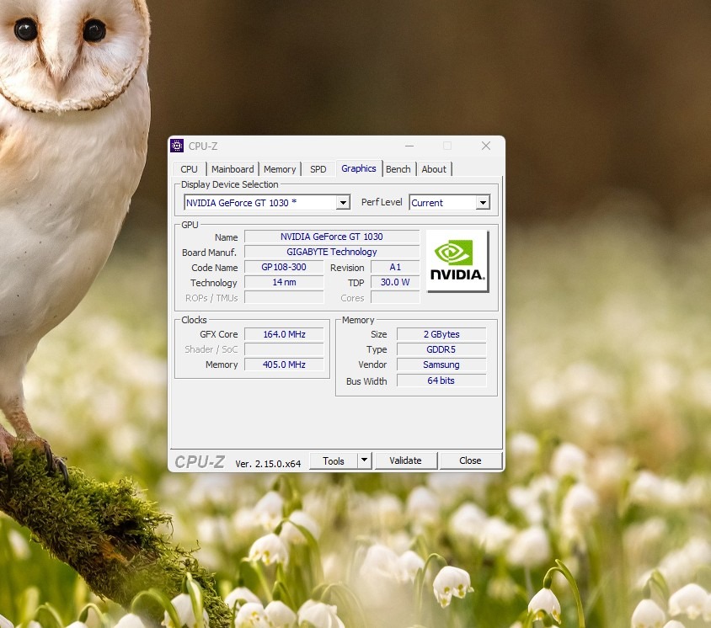Click the CPU-Z window title text
The width and height of the screenshot is (711, 628).
203,146
